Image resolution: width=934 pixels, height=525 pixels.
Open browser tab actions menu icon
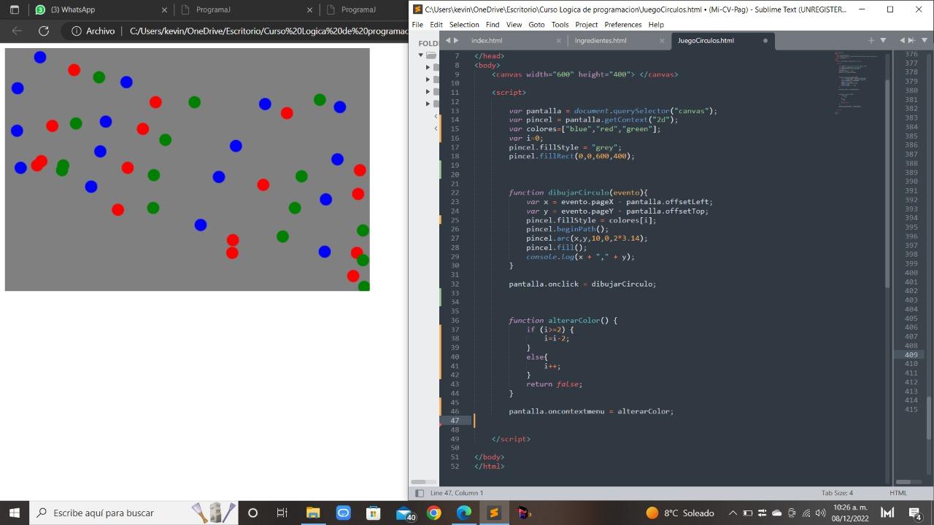(14, 10)
